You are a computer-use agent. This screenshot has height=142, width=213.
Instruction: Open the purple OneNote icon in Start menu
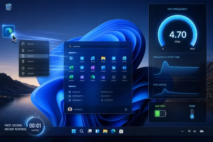93,68
